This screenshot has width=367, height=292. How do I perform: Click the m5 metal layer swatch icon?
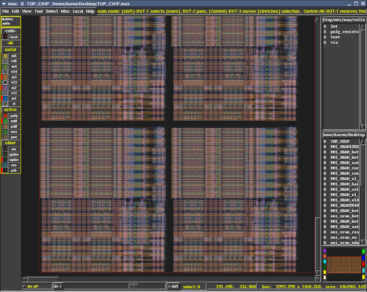[x=5, y=56]
